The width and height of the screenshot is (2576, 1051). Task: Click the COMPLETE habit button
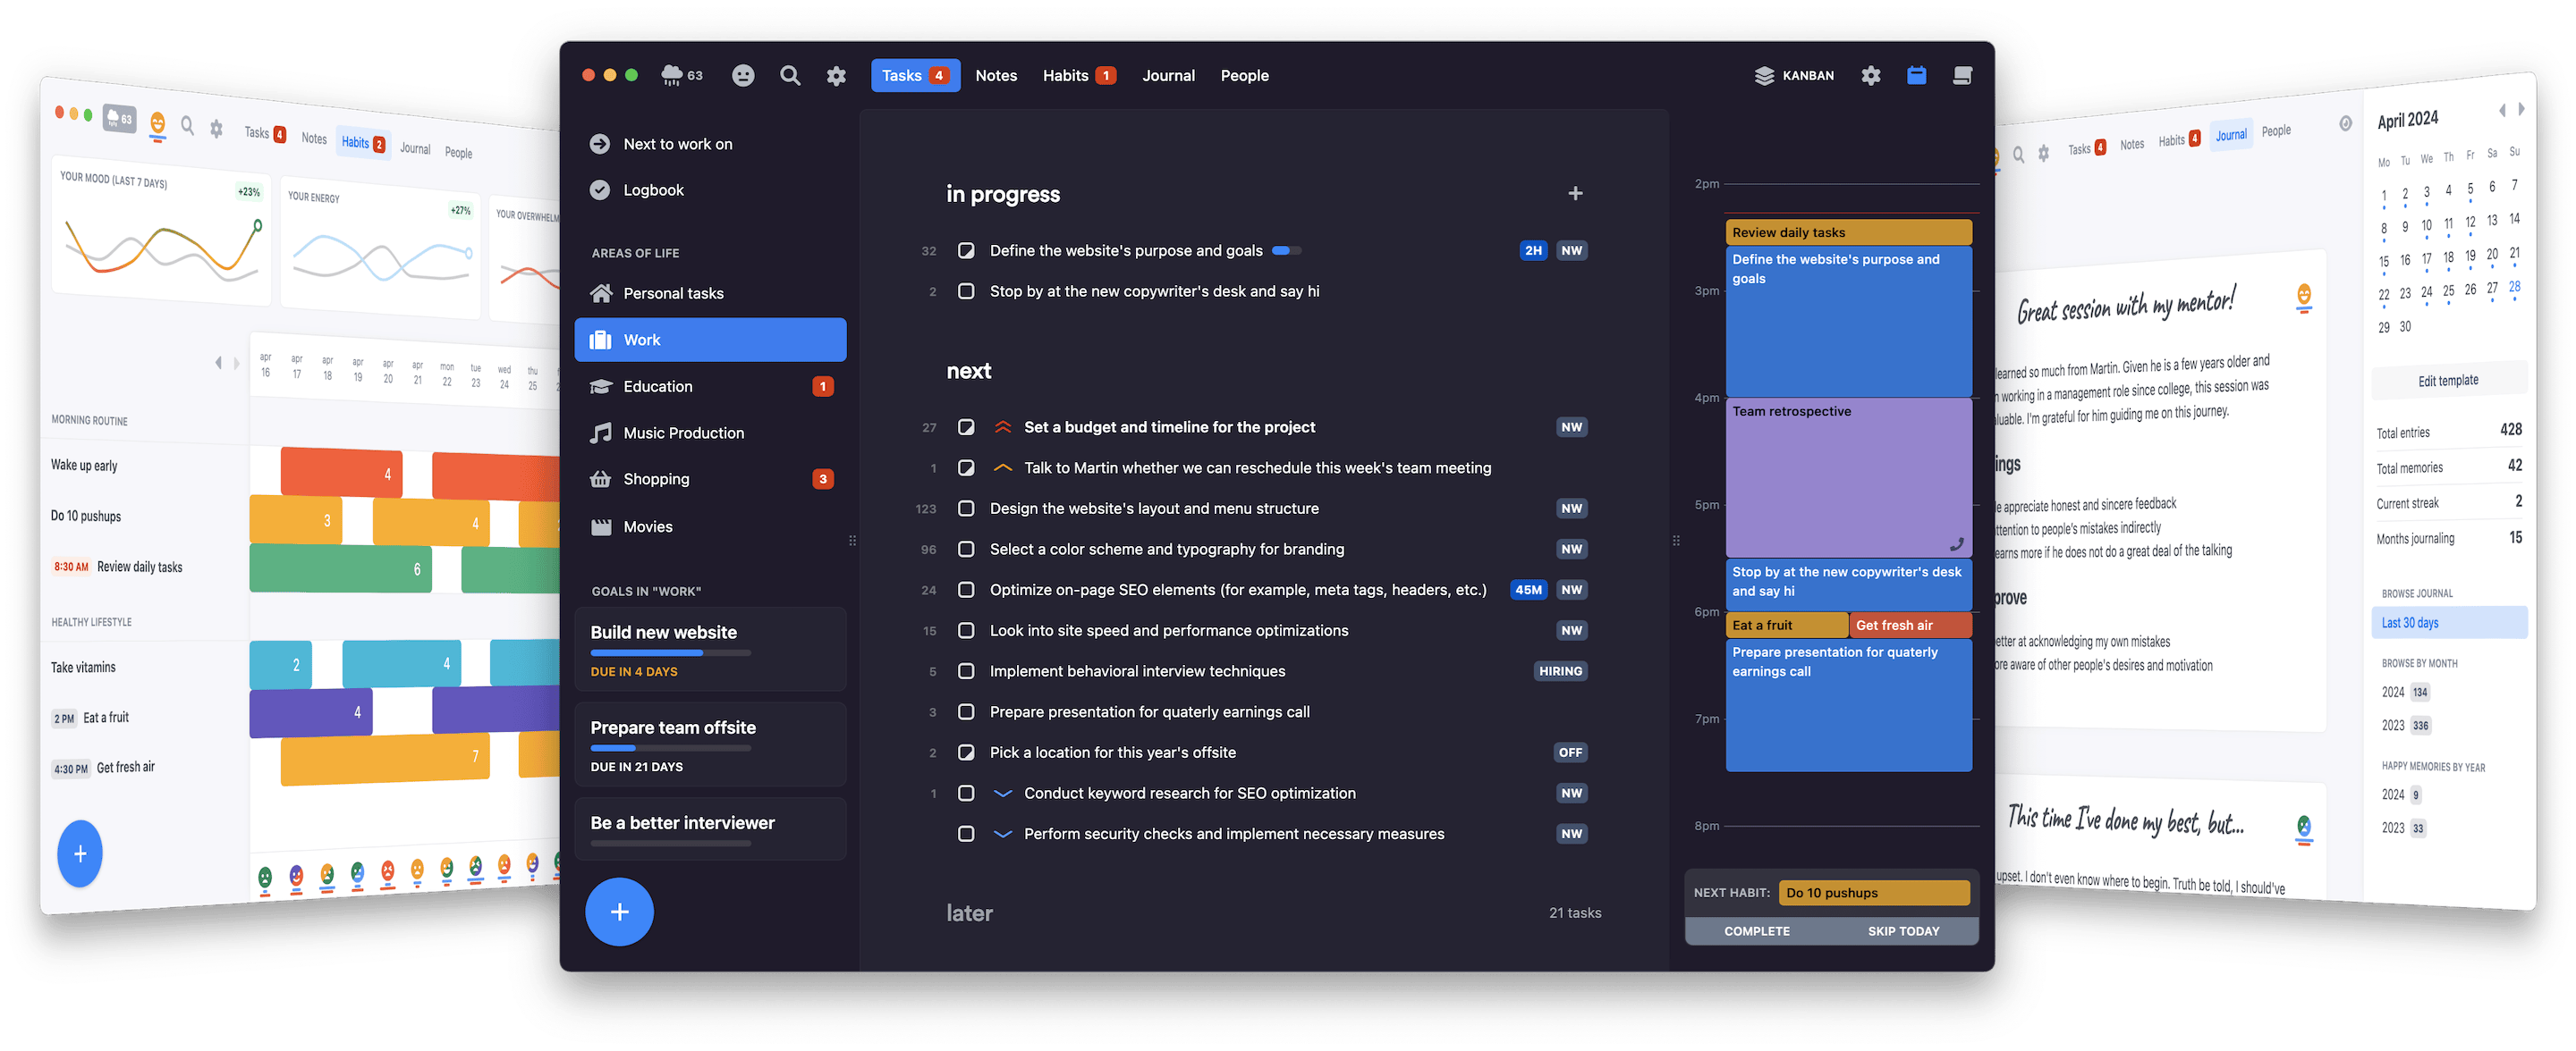coord(1756,931)
